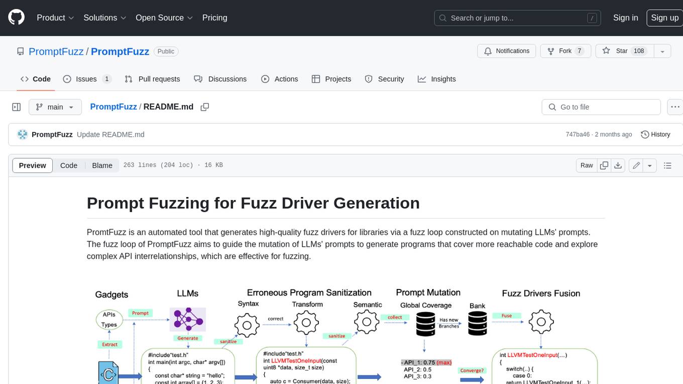
Task: Switch to the Issues tab
Action: (x=87, y=79)
